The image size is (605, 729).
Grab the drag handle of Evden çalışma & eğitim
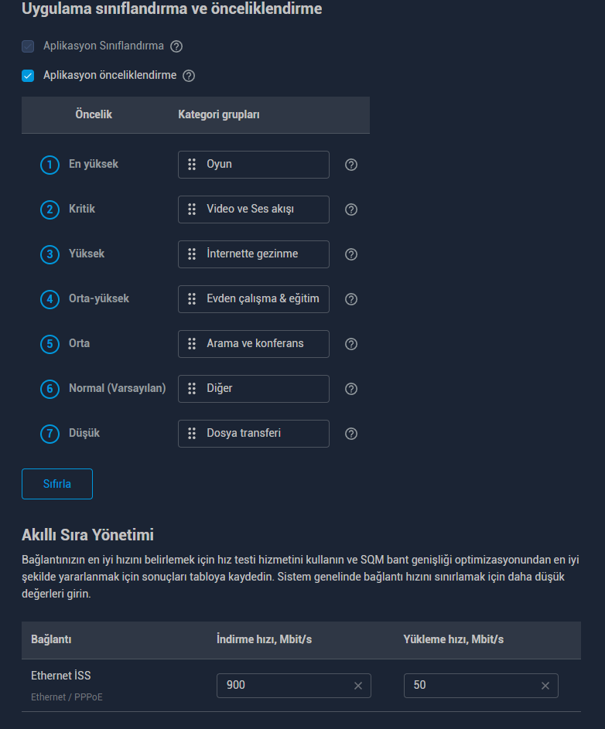[192, 299]
